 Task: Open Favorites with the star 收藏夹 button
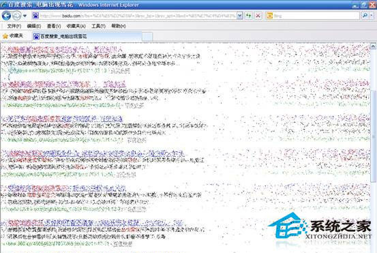click(x=13, y=36)
